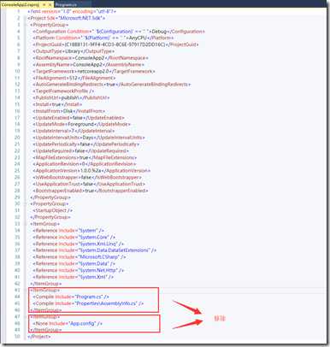The image size is (330, 347).
Task: Click the Reference "System.Xml" line
Action: click(x=74, y=277)
